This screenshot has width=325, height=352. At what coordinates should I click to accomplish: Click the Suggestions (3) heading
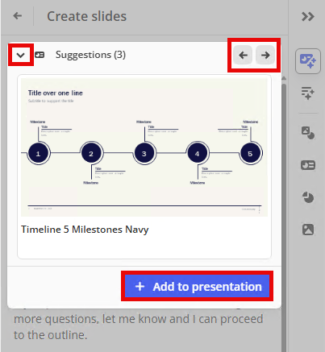click(x=90, y=55)
